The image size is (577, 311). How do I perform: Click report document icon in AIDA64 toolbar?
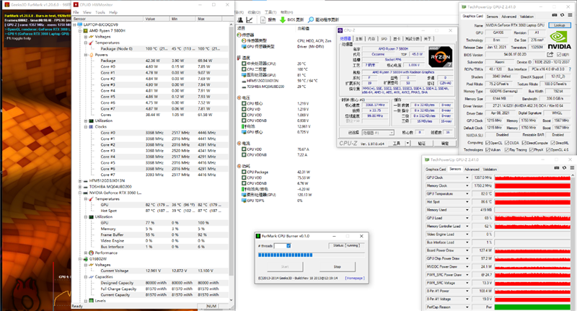pyautogui.click(x=263, y=20)
